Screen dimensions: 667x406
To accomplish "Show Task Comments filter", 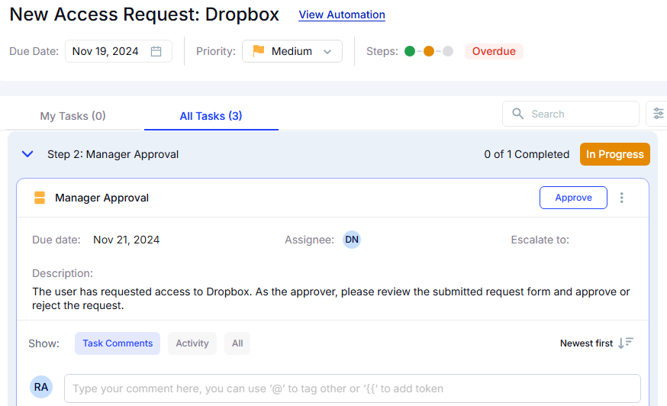I will tap(118, 343).
